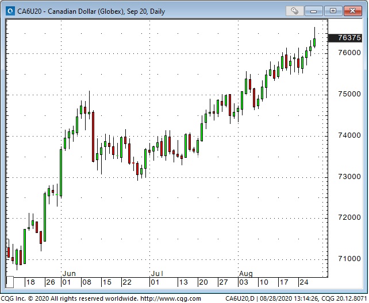This screenshot has height=303, width=369.
Task: Click the 08 date label on time axis
Action: point(87,282)
